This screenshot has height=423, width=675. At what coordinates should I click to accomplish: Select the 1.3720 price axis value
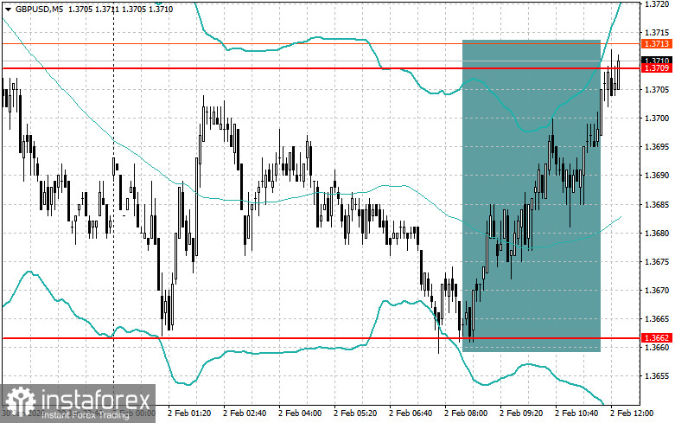pos(657,3)
